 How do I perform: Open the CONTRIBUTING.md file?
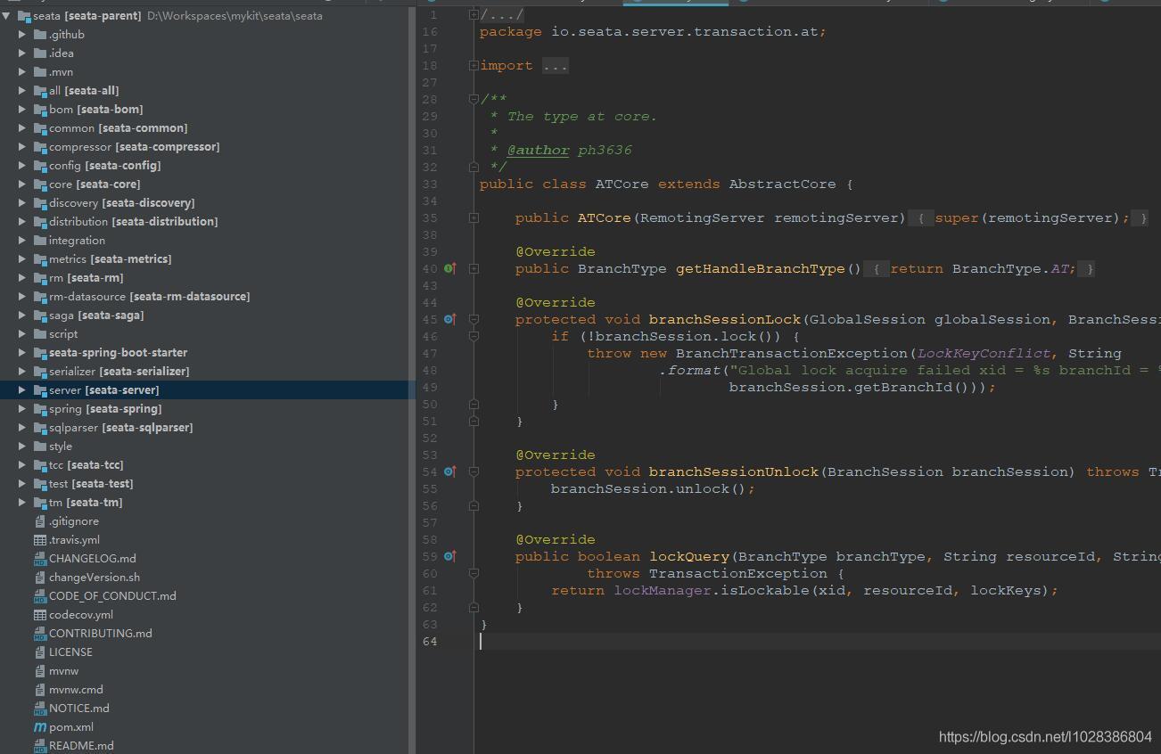click(x=101, y=633)
